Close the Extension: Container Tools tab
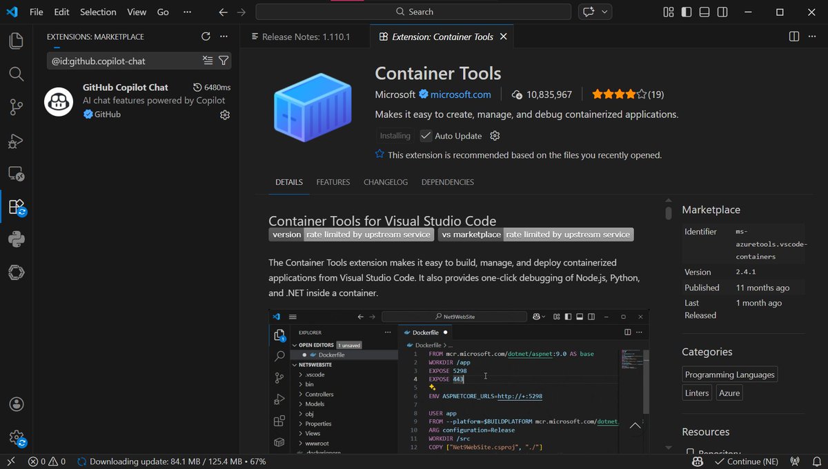The image size is (828, 469). pyautogui.click(x=504, y=37)
